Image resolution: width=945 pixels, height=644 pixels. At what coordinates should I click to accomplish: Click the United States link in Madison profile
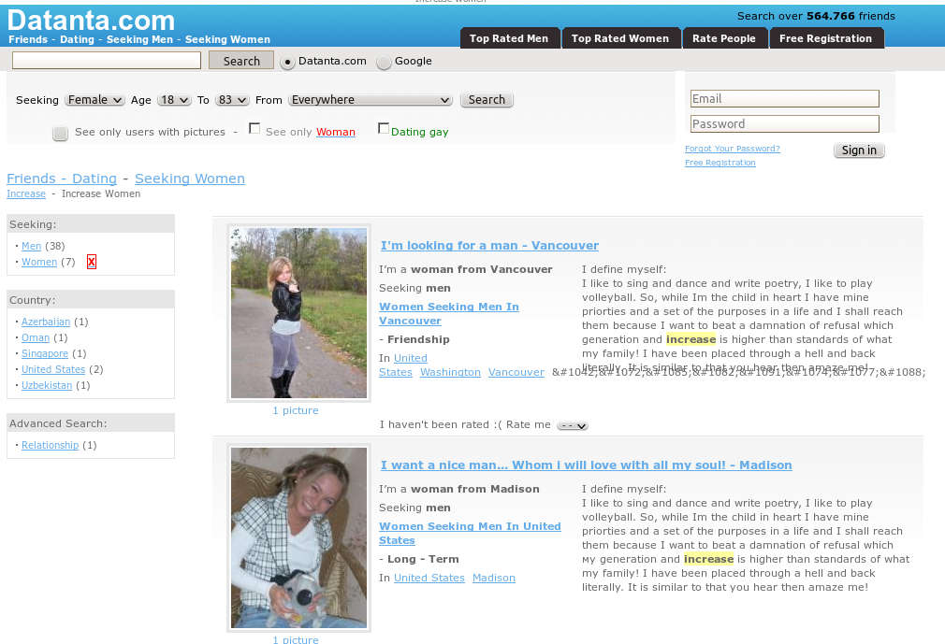pyautogui.click(x=429, y=579)
